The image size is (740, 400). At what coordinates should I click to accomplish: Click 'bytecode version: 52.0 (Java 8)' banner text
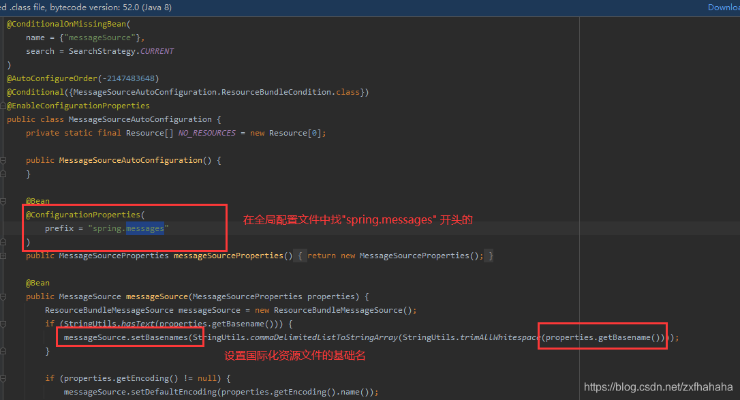tap(111, 7)
